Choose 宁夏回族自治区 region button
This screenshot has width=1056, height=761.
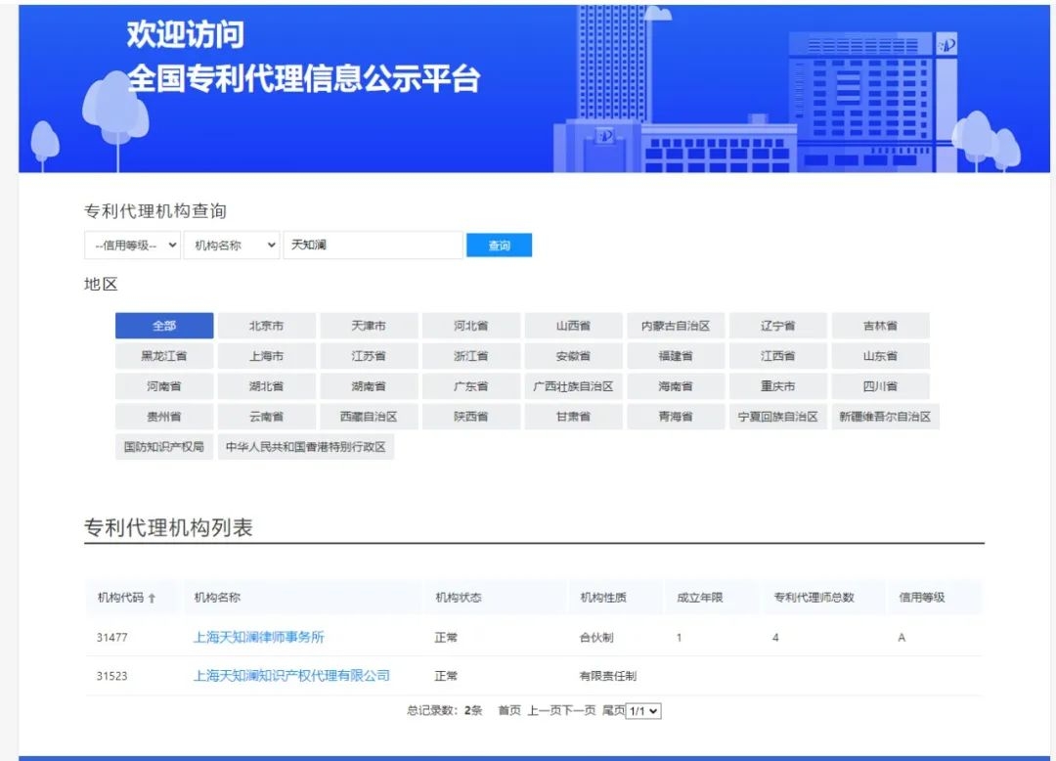tap(778, 416)
